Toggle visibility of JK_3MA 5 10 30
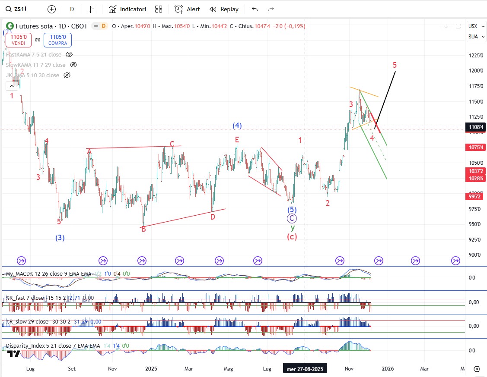 pos(67,75)
